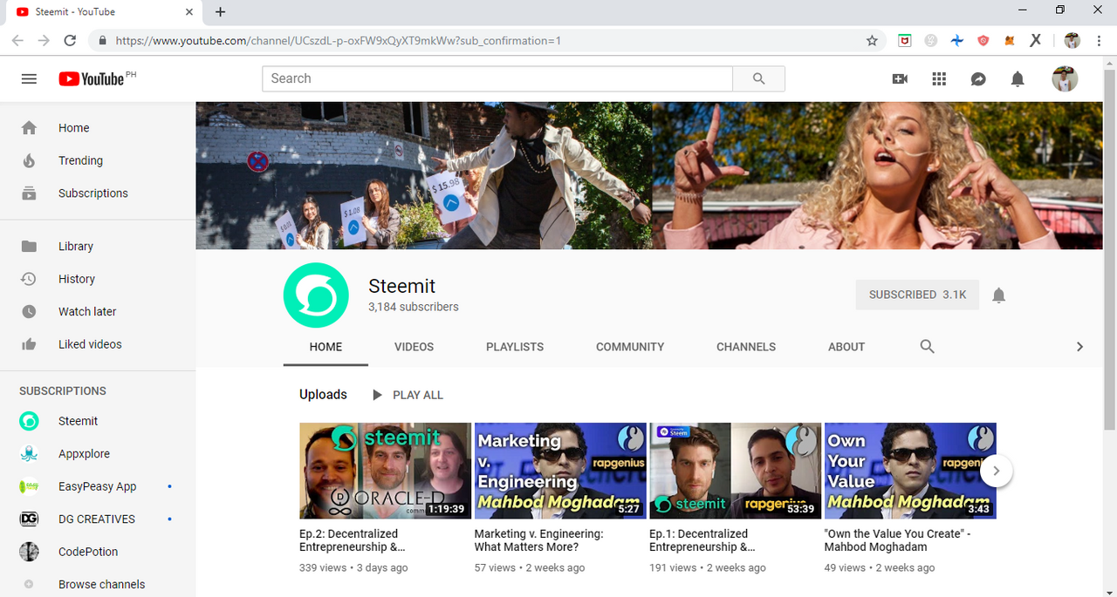Image resolution: width=1117 pixels, height=597 pixels.
Task: Click the search magnifier button
Action: point(758,78)
